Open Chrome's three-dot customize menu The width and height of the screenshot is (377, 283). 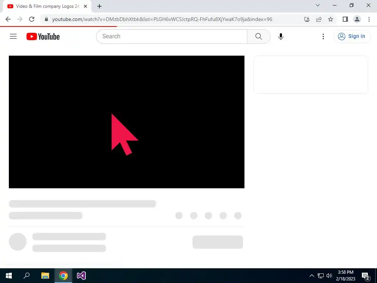pos(369,19)
